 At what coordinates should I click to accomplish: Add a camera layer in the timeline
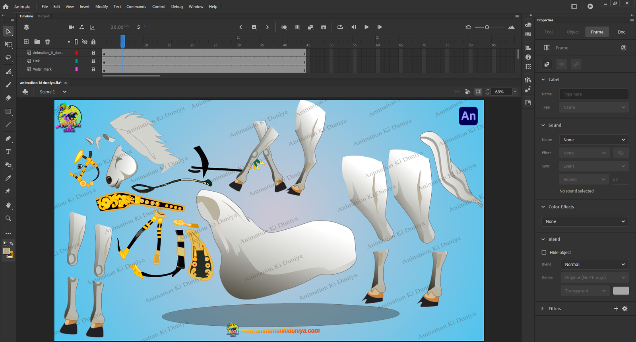click(71, 27)
